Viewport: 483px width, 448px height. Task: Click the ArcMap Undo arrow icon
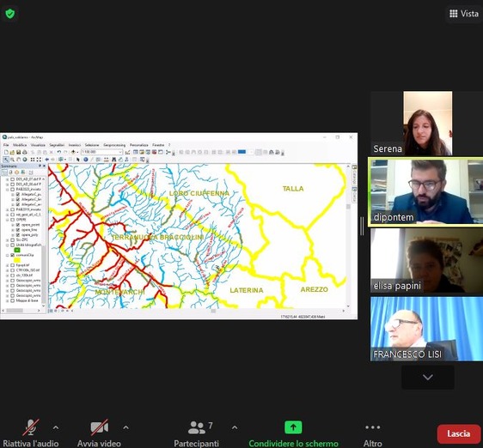pyautogui.click(x=59, y=152)
